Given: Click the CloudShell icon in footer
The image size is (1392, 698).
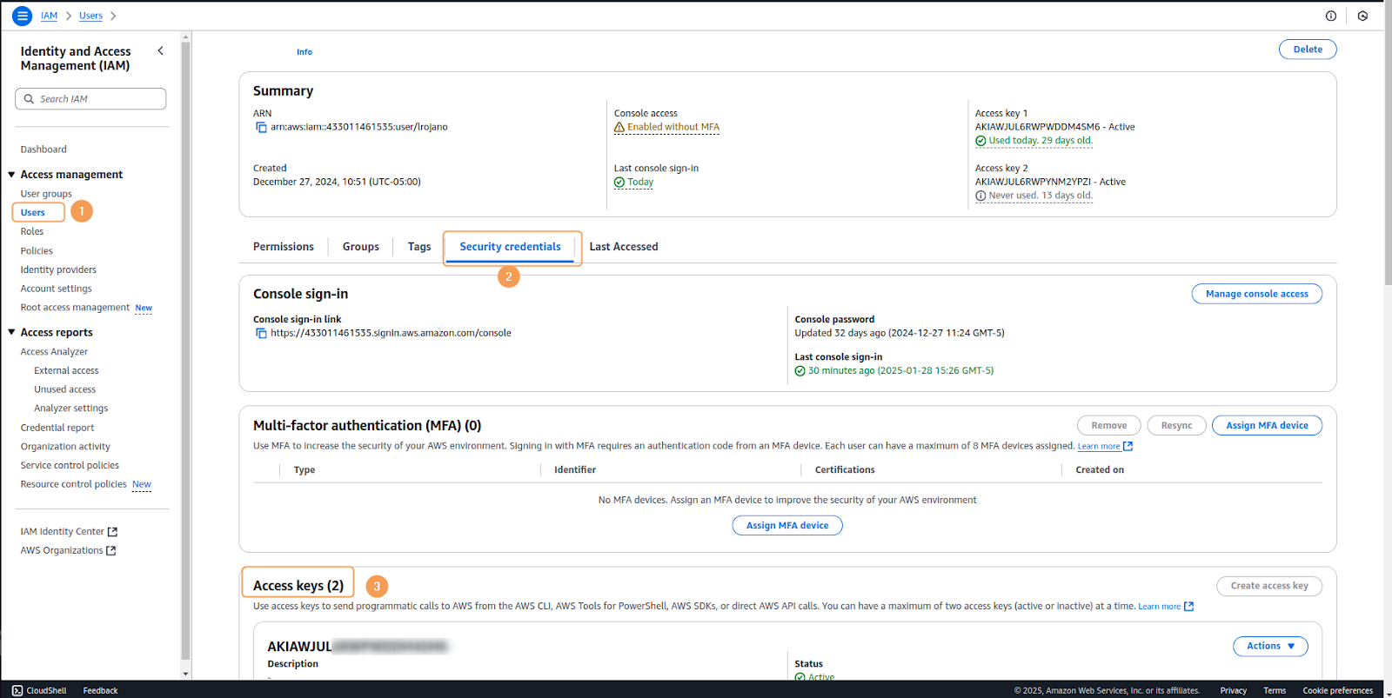Looking at the screenshot, I should point(17,690).
